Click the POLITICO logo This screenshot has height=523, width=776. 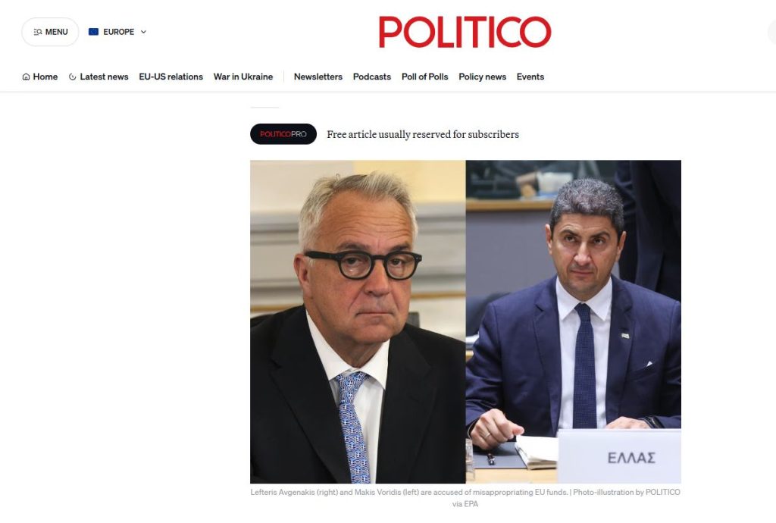tap(465, 32)
